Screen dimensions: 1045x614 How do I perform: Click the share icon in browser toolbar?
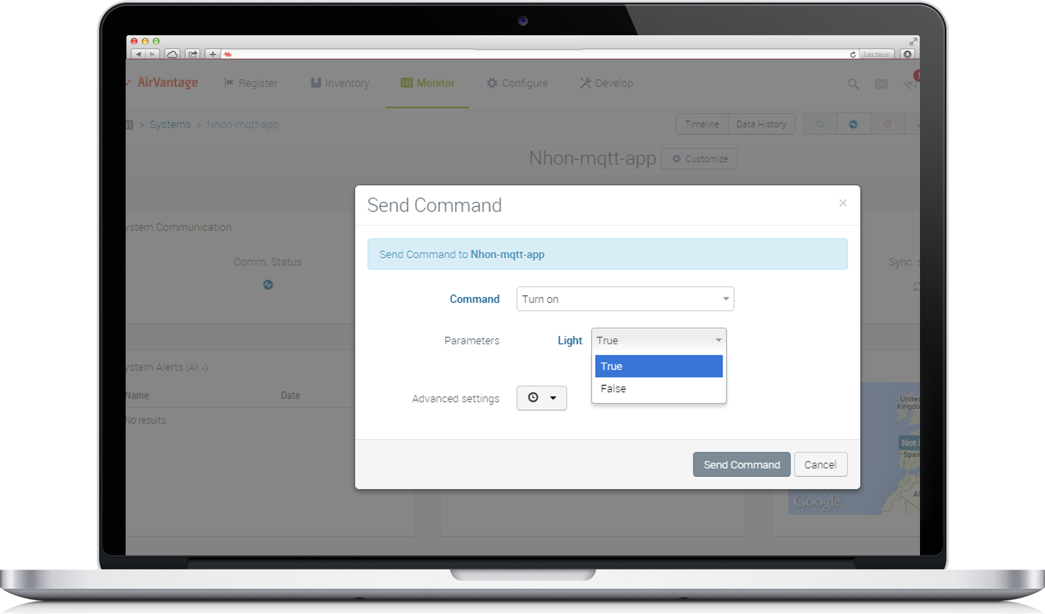[x=193, y=54]
